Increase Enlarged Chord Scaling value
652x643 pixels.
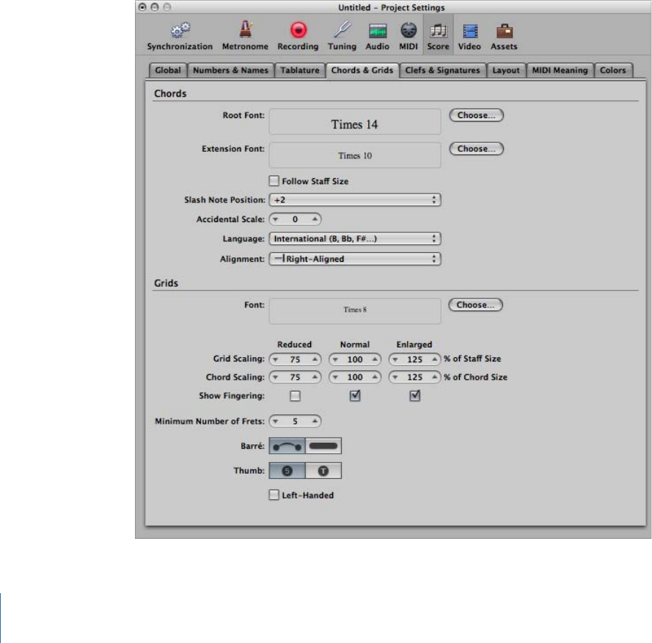[434, 377]
